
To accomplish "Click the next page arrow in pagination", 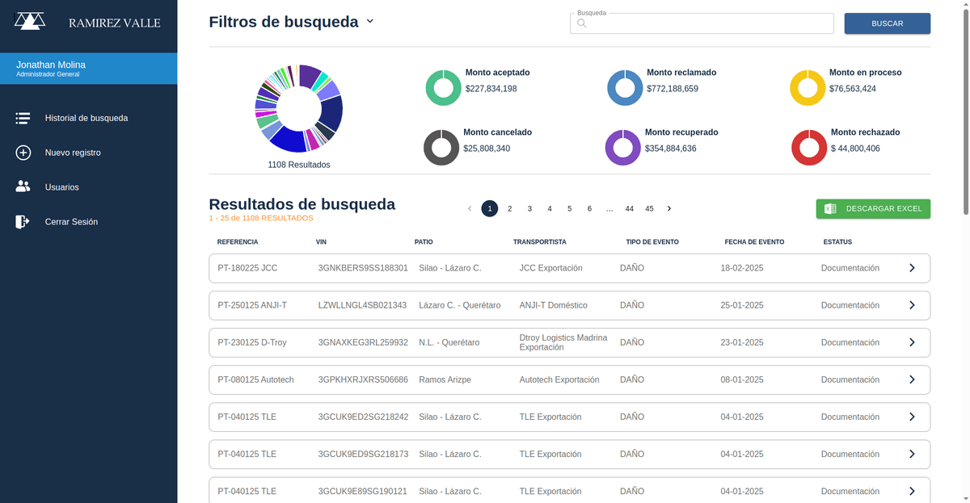I will (669, 208).
